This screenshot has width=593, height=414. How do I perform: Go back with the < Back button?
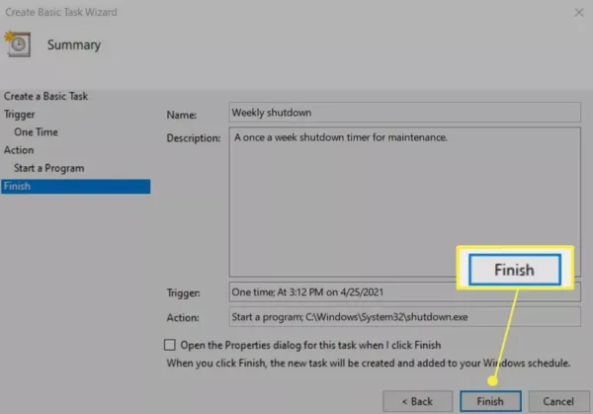tap(417, 401)
